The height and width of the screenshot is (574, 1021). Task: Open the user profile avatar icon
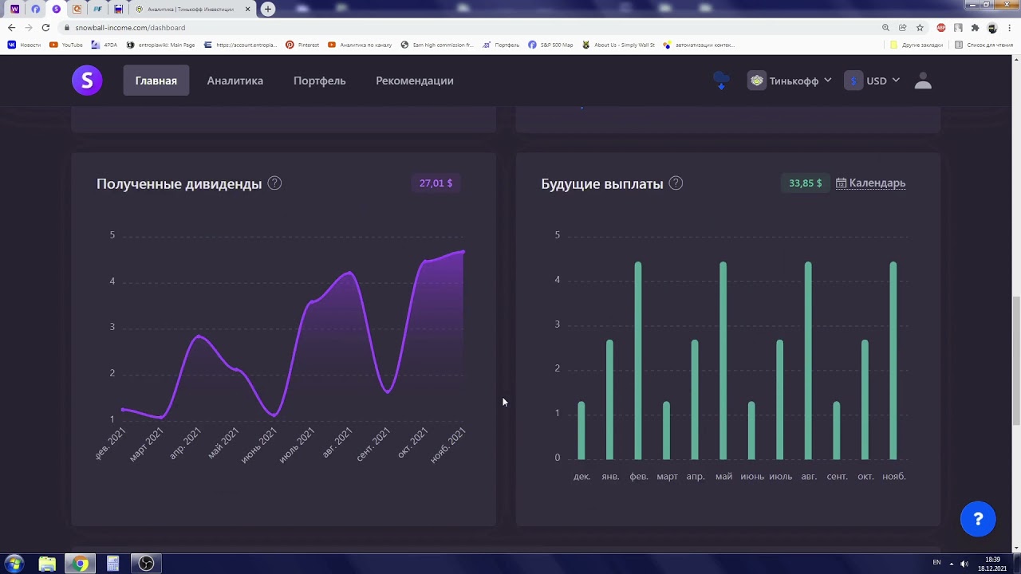pos(923,81)
